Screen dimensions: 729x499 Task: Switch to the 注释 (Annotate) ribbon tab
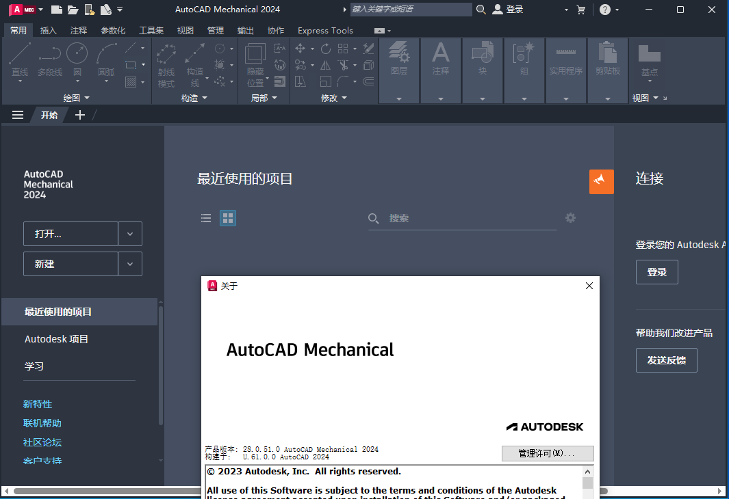tap(79, 31)
